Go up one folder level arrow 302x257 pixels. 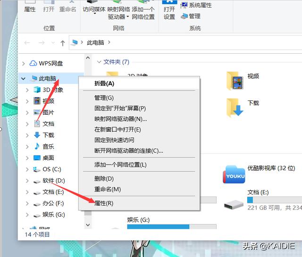coord(62,43)
